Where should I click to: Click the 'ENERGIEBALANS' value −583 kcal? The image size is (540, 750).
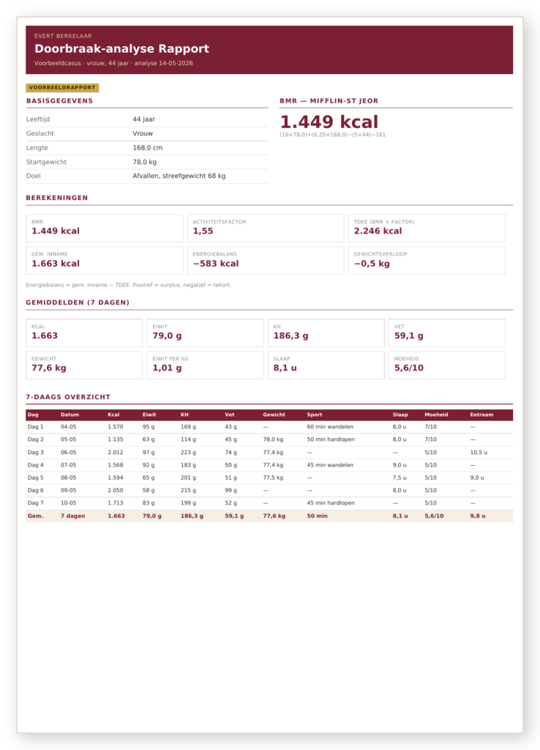click(x=216, y=264)
